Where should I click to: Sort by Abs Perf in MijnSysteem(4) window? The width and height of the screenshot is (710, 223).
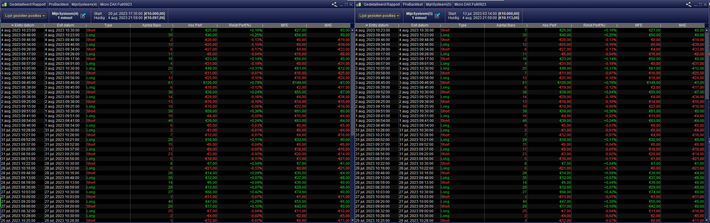pos(195,25)
